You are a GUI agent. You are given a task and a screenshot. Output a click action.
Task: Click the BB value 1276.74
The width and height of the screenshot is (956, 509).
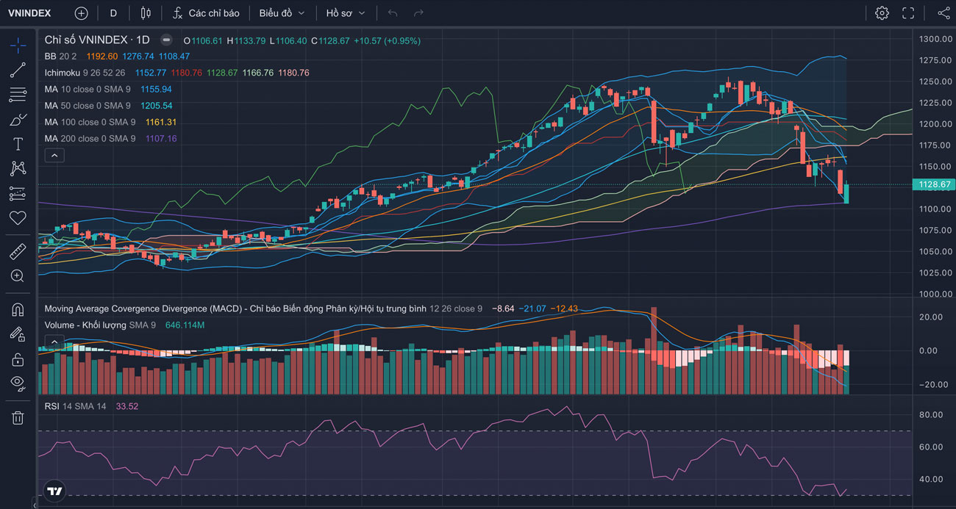click(x=138, y=56)
